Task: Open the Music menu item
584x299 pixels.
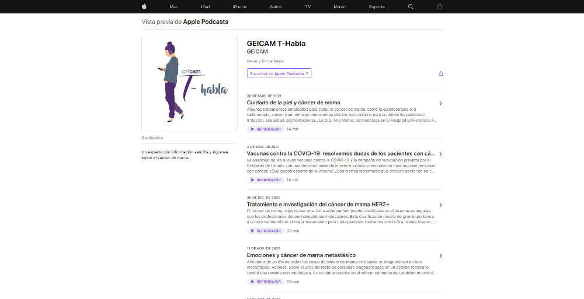Action: click(340, 6)
